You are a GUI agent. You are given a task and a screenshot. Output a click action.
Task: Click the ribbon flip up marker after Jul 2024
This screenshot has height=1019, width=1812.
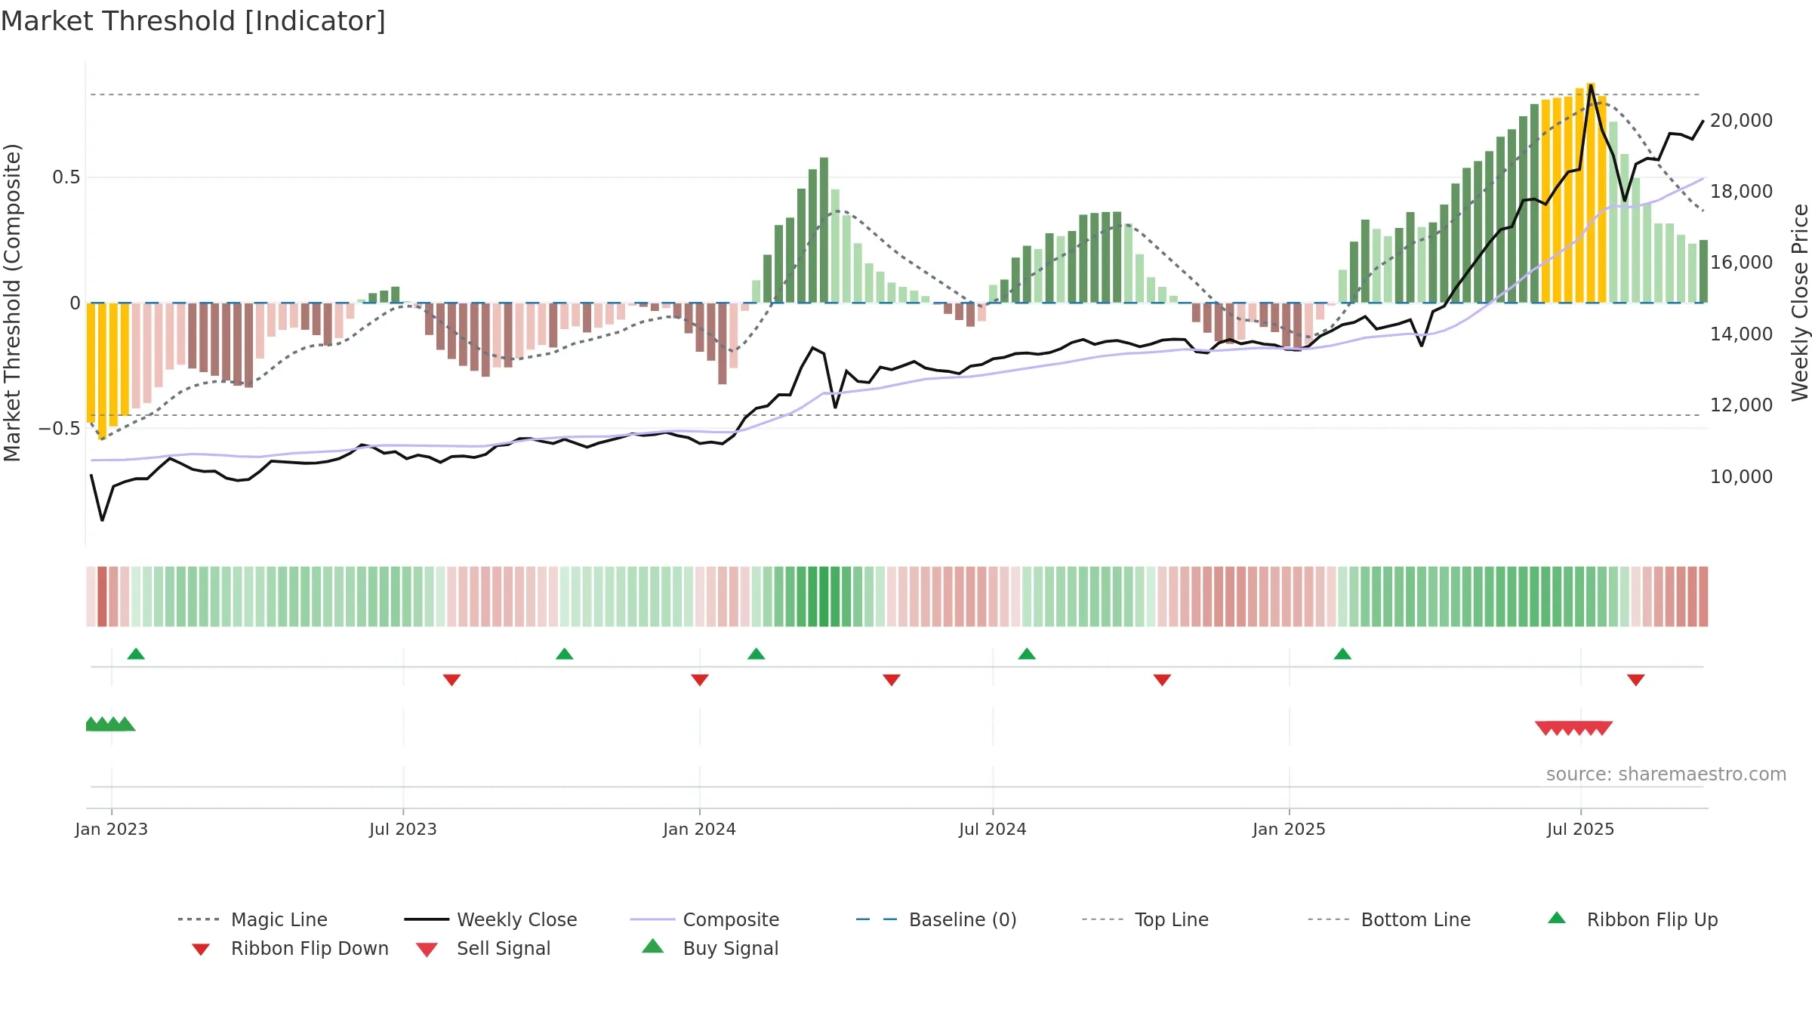[x=1027, y=654]
